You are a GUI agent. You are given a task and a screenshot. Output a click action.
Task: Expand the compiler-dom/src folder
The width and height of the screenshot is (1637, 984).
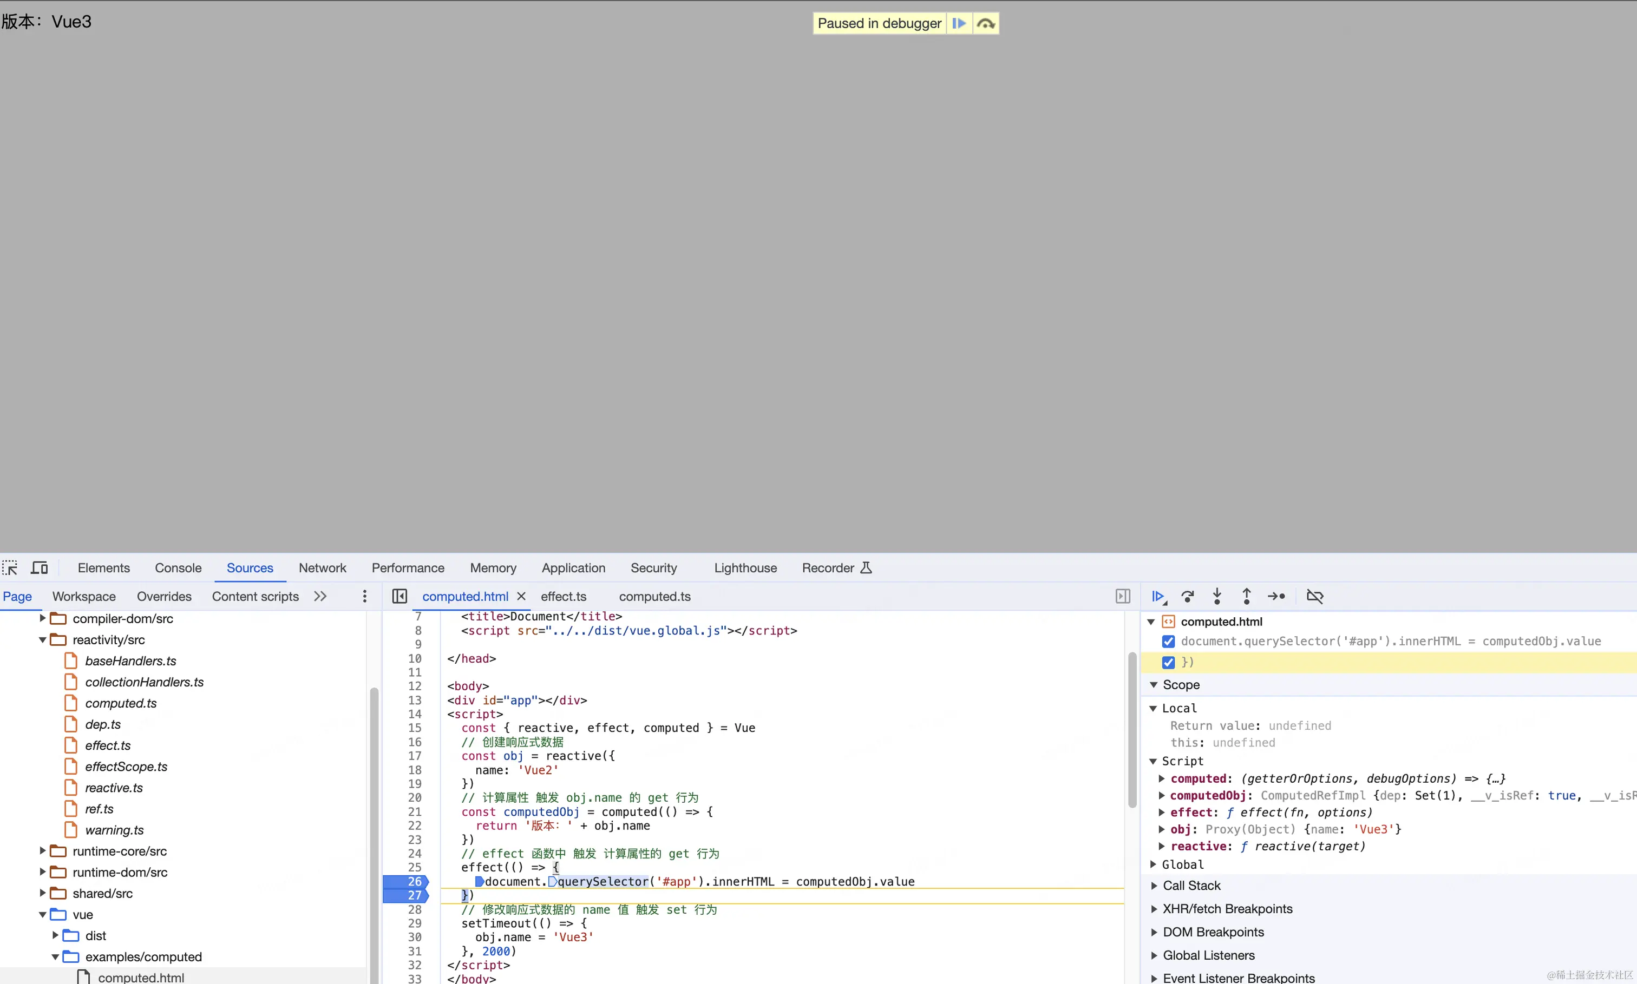[x=42, y=618]
